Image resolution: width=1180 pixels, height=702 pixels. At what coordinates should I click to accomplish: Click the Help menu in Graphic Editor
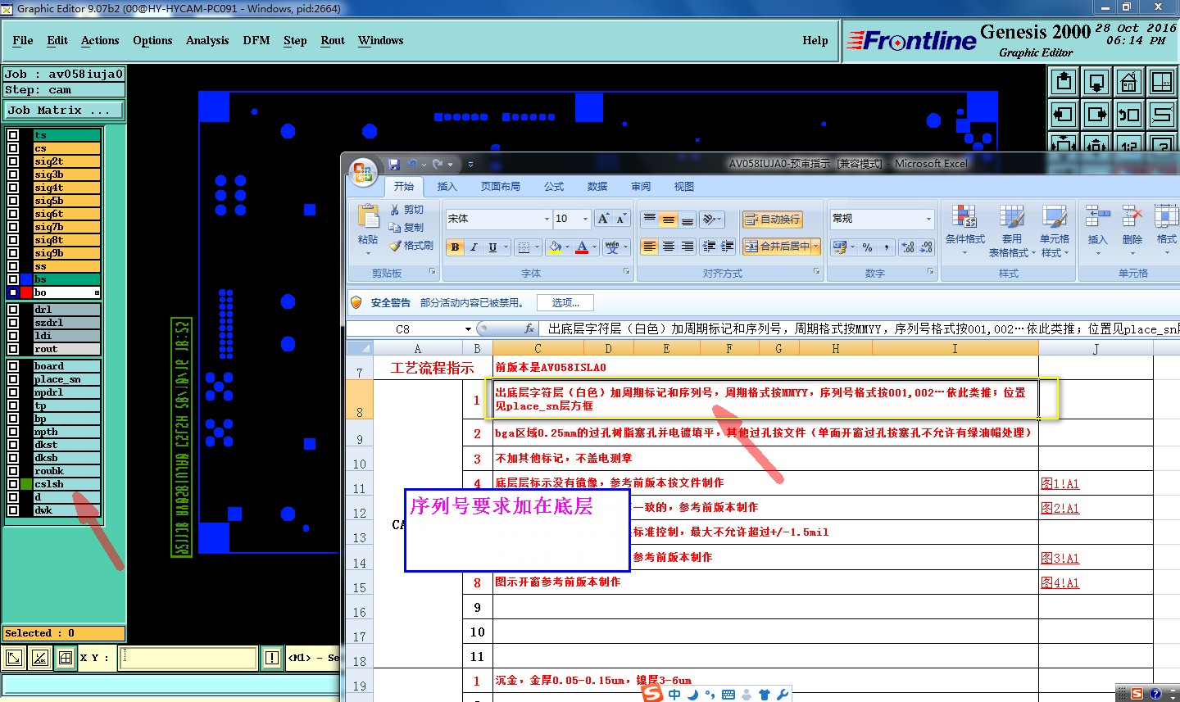coord(815,40)
